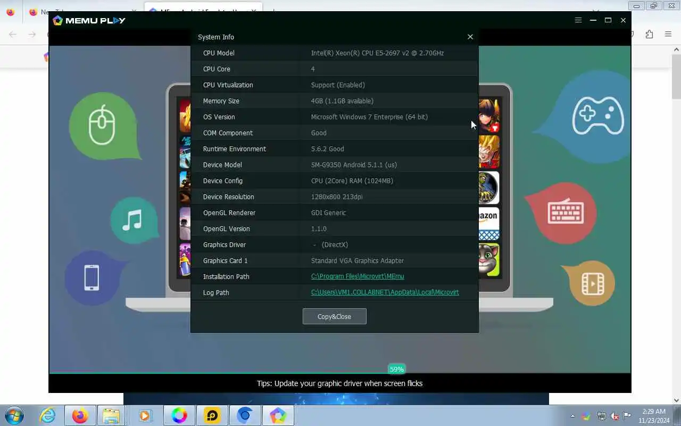Open Firefox extensions puzzle icon
681x426 pixels.
pos(649,34)
